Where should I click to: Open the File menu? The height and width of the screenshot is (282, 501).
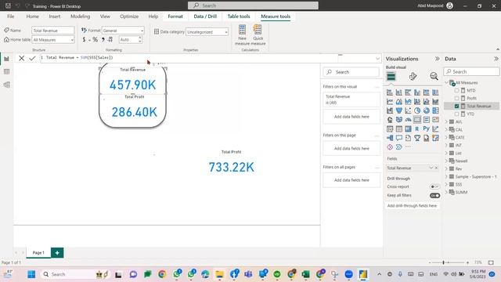[10, 16]
